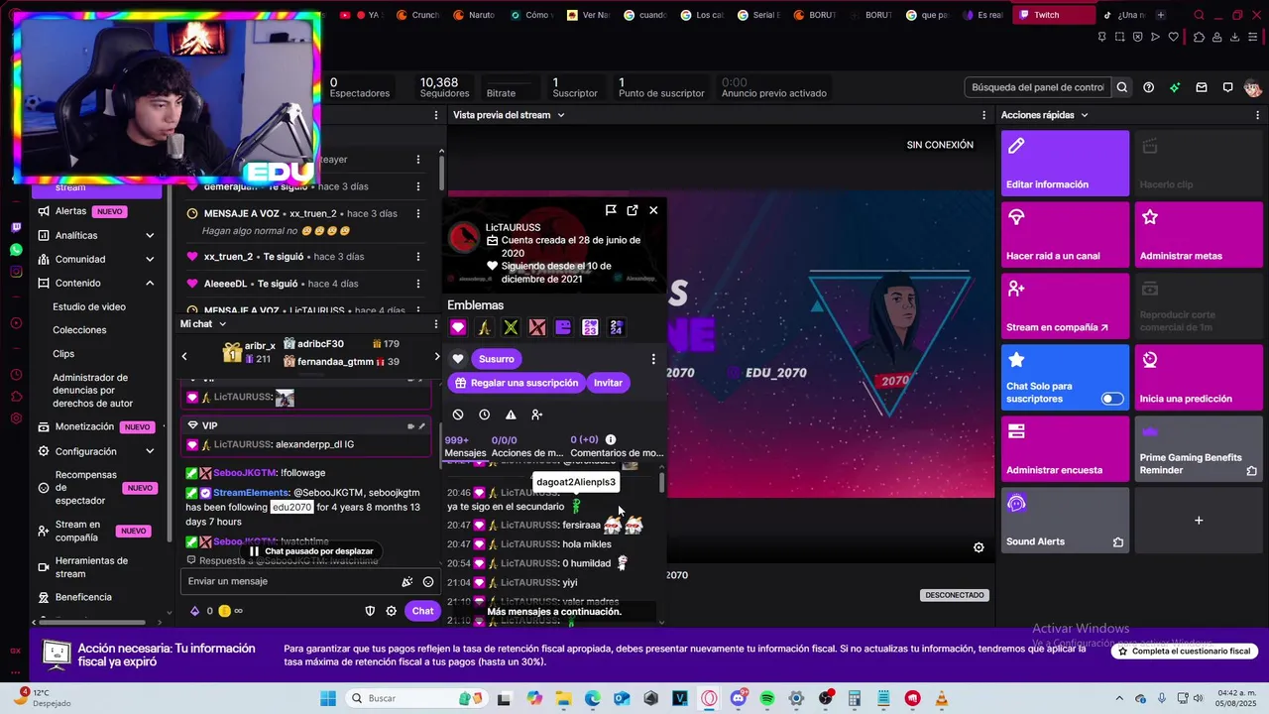Image resolution: width=1269 pixels, height=714 pixels.
Task: Click Completa el cuestionario fiscal button
Action: coord(1185,652)
